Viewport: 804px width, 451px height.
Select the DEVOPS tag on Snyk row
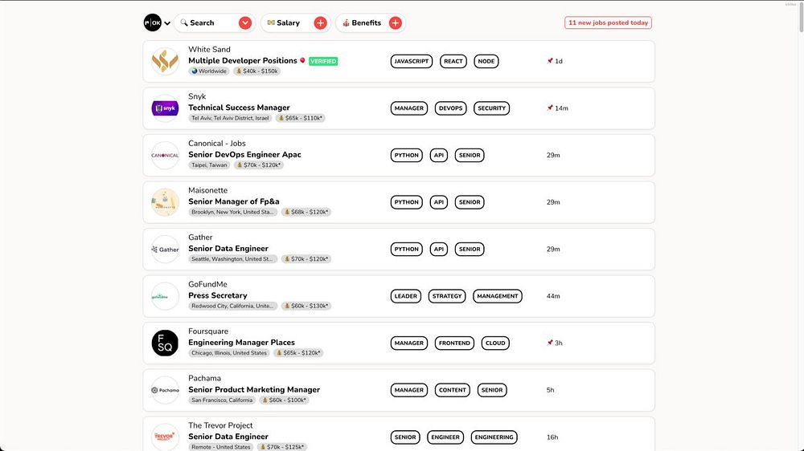451,108
